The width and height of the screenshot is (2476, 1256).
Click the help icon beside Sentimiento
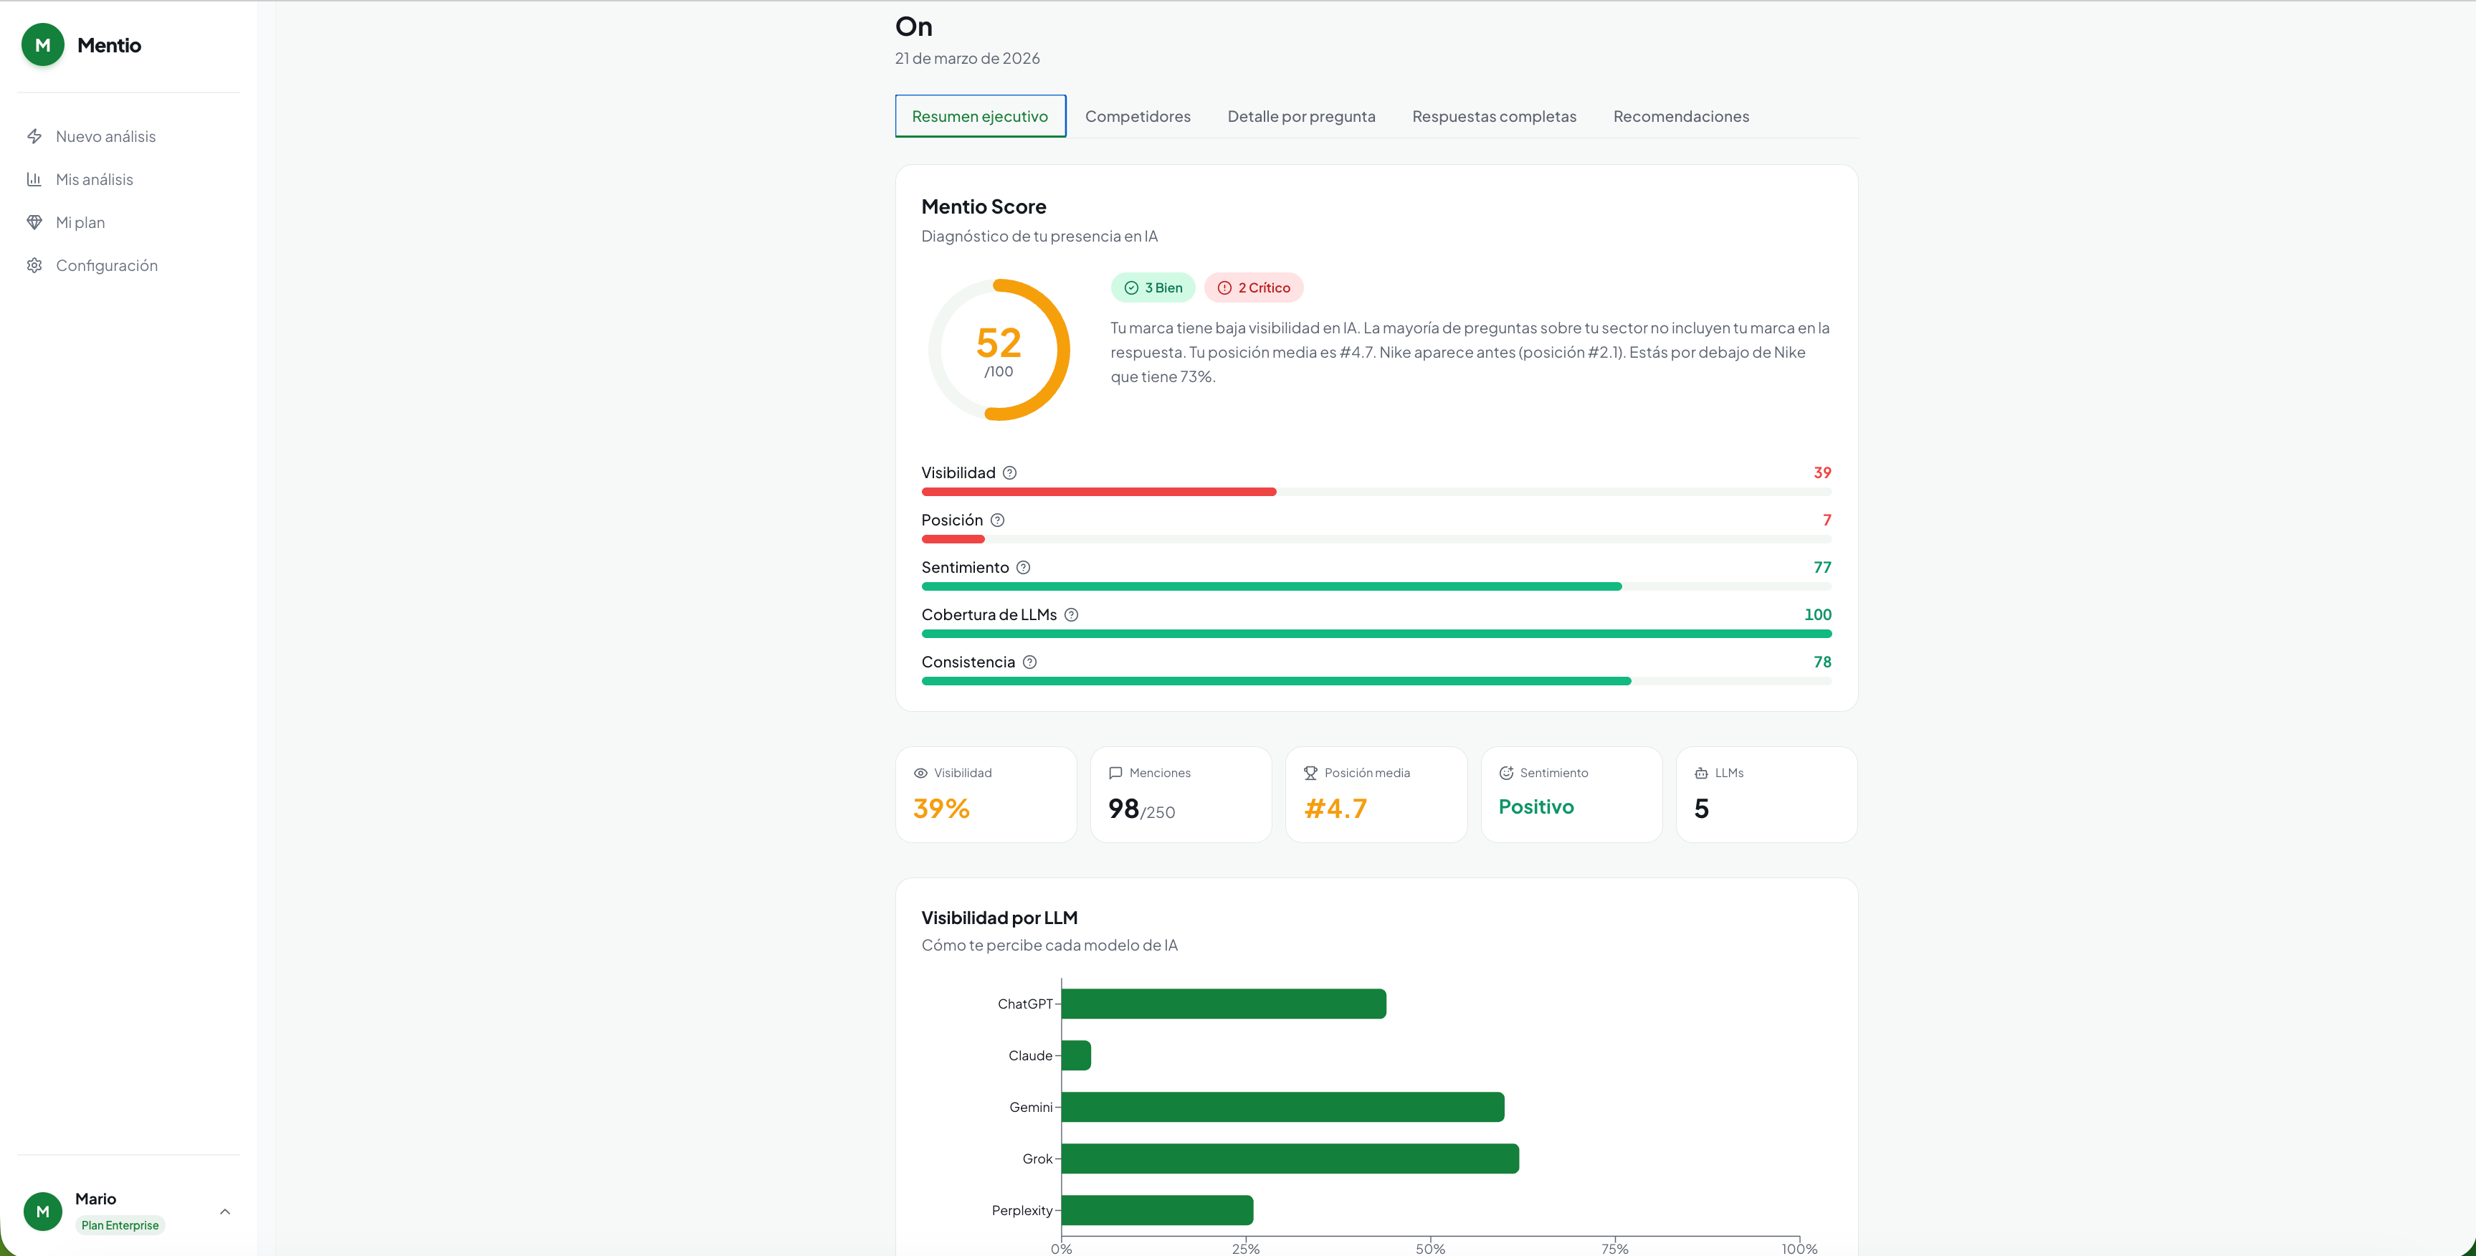[1023, 567]
